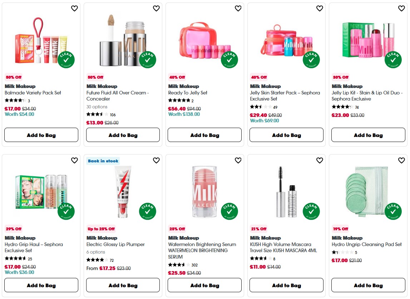Favorite the Hydro Grip Haul Sephora Exclusive Set
410x299 pixels.
[74, 160]
